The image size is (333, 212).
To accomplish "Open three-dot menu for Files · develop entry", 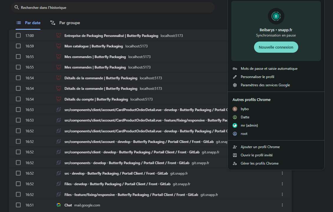I will click(282, 184).
